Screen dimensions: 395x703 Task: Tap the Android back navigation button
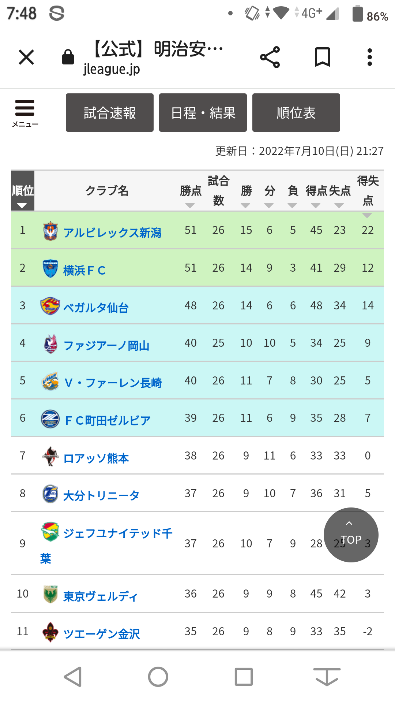pos(73,676)
